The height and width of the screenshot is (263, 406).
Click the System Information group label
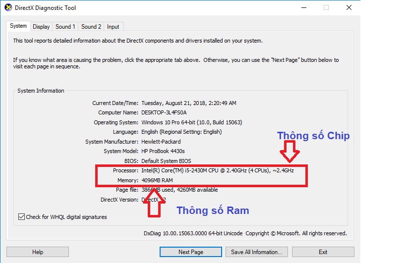pos(41,91)
